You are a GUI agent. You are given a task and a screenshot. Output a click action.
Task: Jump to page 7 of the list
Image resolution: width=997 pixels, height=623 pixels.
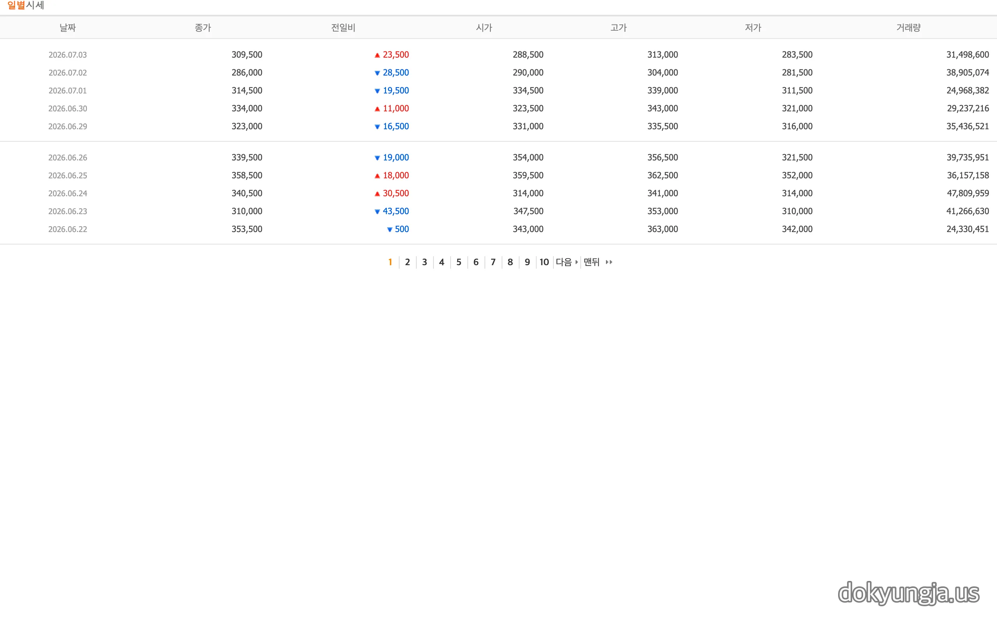point(493,262)
